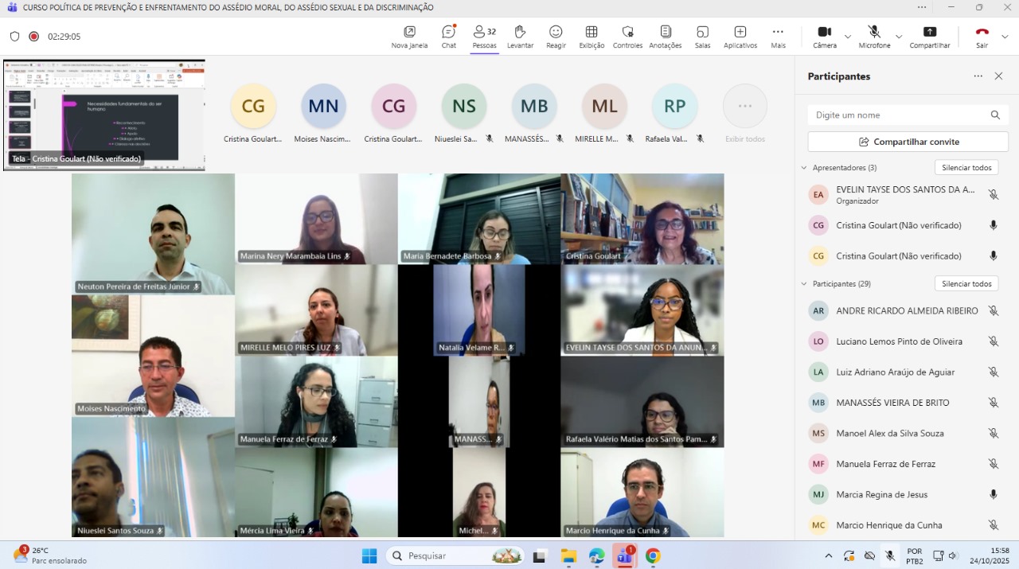The width and height of the screenshot is (1019, 569).
Task: Open the Reagir reactions icon
Action: tap(556, 36)
